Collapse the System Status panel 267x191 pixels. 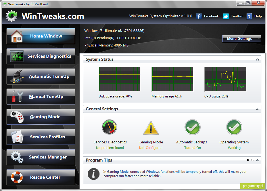[257, 60]
